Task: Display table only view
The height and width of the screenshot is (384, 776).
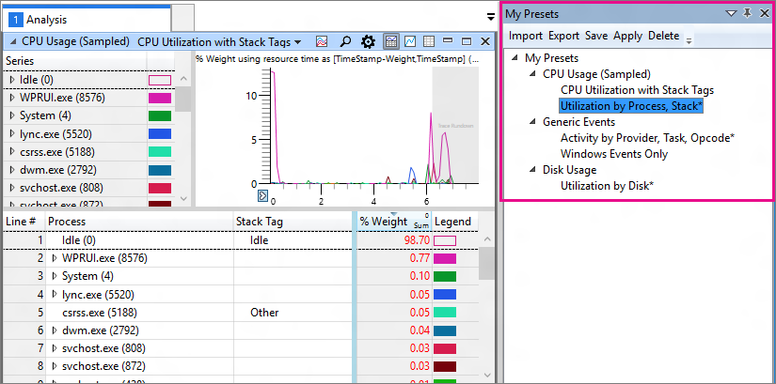Action: coord(429,41)
